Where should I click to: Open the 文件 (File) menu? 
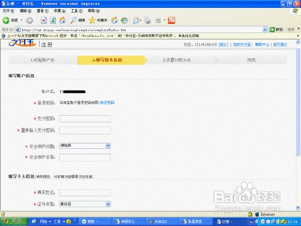pos(8,11)
